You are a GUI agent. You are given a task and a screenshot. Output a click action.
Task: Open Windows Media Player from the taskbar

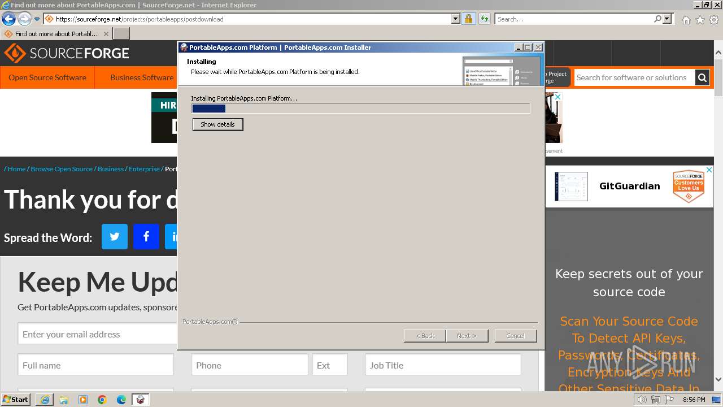coord(83,400)
